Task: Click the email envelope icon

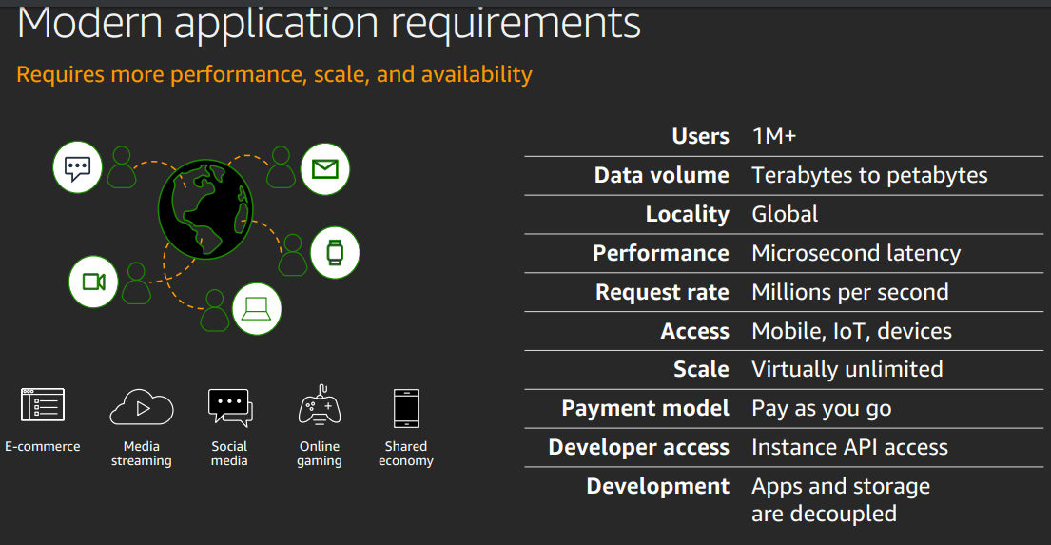Action: click(325, 169)
